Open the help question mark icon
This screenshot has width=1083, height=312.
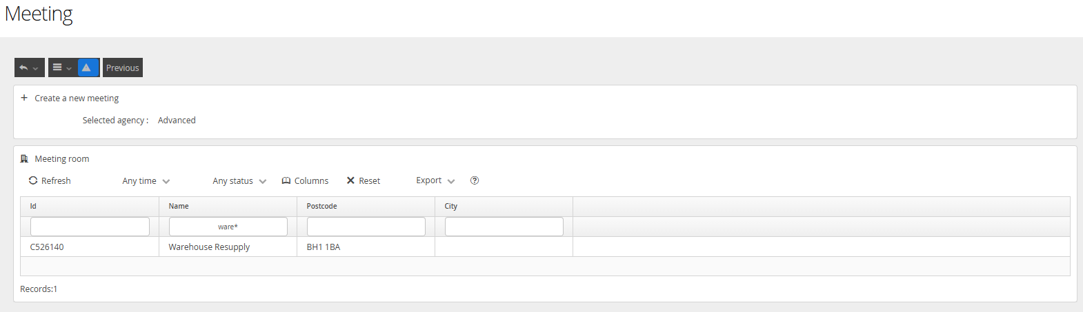point(475,180)
